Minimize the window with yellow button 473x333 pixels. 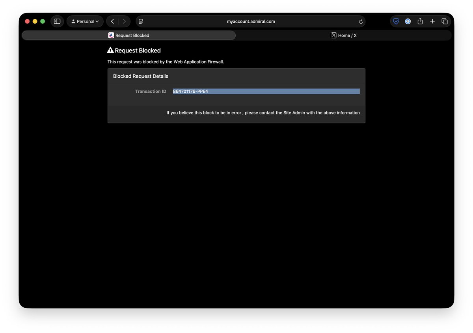point(35,21)
